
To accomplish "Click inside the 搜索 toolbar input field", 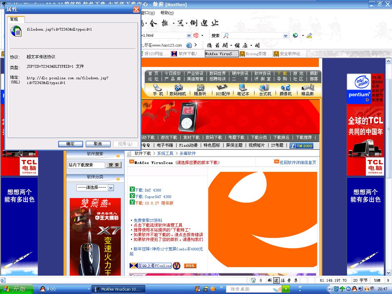I will click(x=256, y=35).
